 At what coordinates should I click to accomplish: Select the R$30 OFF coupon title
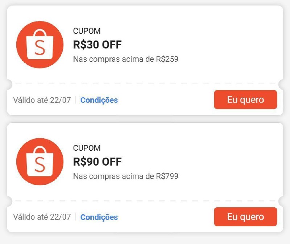pyautogui.click(x=97, y=45)
